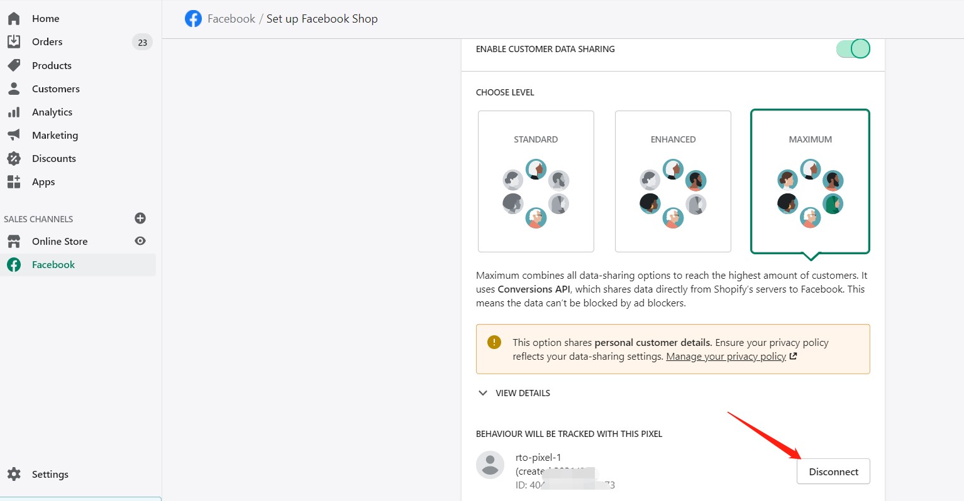Image resolution: width=964 pixels, height=501 pixels.
Task: Click the Marketing megaphone icon
Action: (x=14, y=135)
